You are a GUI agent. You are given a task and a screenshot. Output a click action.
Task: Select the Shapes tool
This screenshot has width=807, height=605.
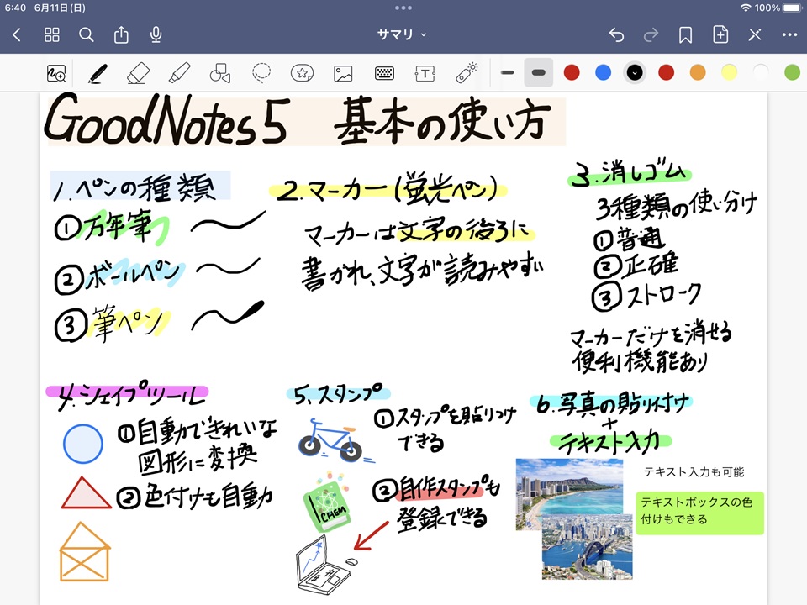click(220, 74)
